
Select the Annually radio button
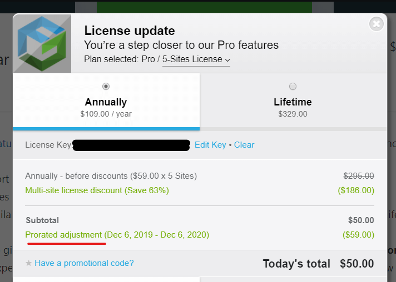pos(106,87)
